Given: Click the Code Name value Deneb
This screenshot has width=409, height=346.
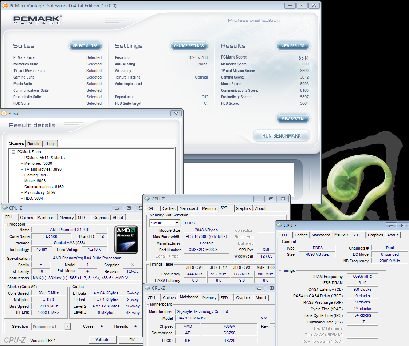Looking at the screenshot, I should 51,236.
